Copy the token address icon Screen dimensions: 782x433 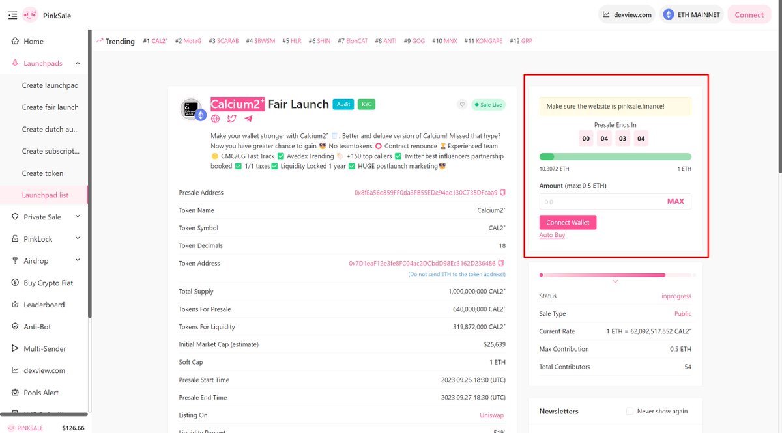(501, 264)
